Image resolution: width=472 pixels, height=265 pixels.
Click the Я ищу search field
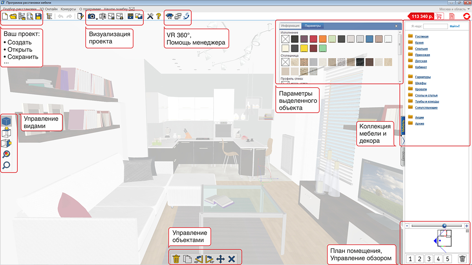tap(435, 26)
